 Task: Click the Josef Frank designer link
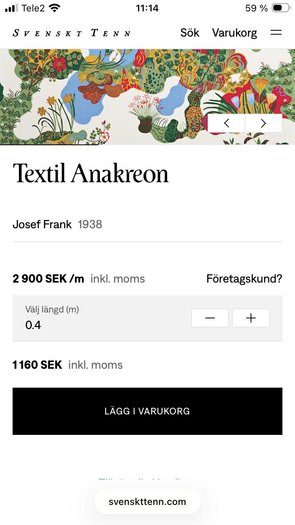pos(42,224)
